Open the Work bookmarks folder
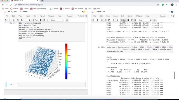 click(x=97, y=9)
